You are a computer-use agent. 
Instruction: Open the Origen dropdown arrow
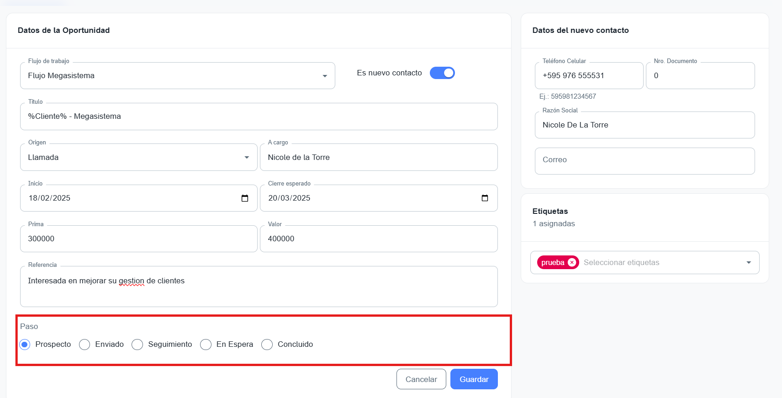(247, 158)
